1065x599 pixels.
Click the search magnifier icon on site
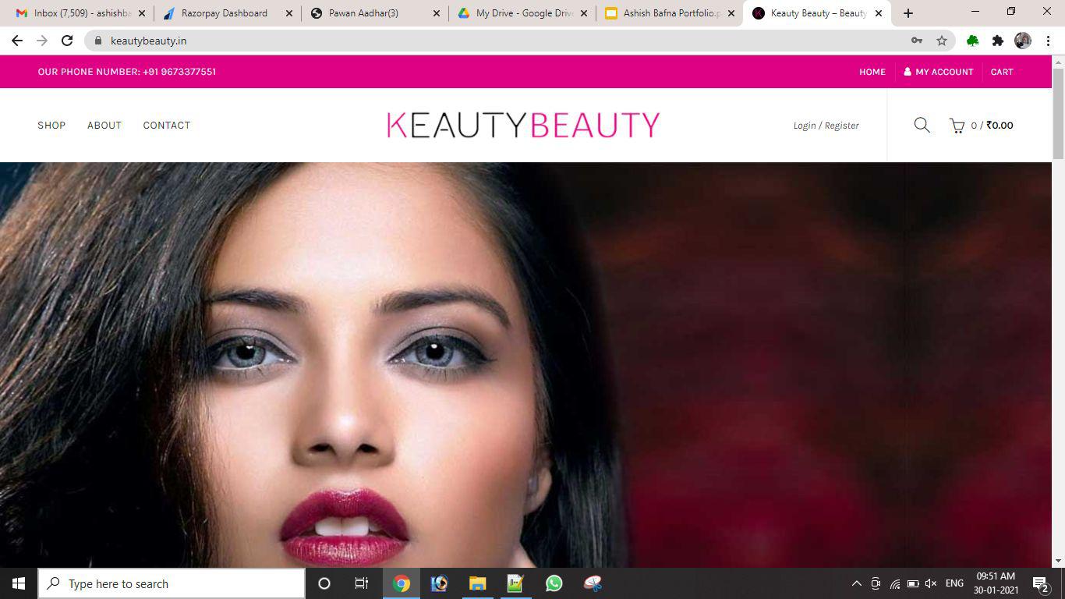pos(922,125)
